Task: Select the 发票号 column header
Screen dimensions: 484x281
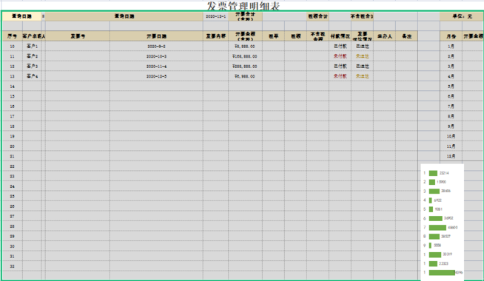Action: point(78,36)
